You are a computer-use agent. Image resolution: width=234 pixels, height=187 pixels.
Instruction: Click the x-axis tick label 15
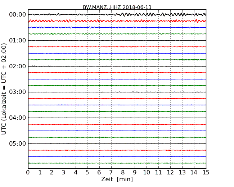coord(206,173)
